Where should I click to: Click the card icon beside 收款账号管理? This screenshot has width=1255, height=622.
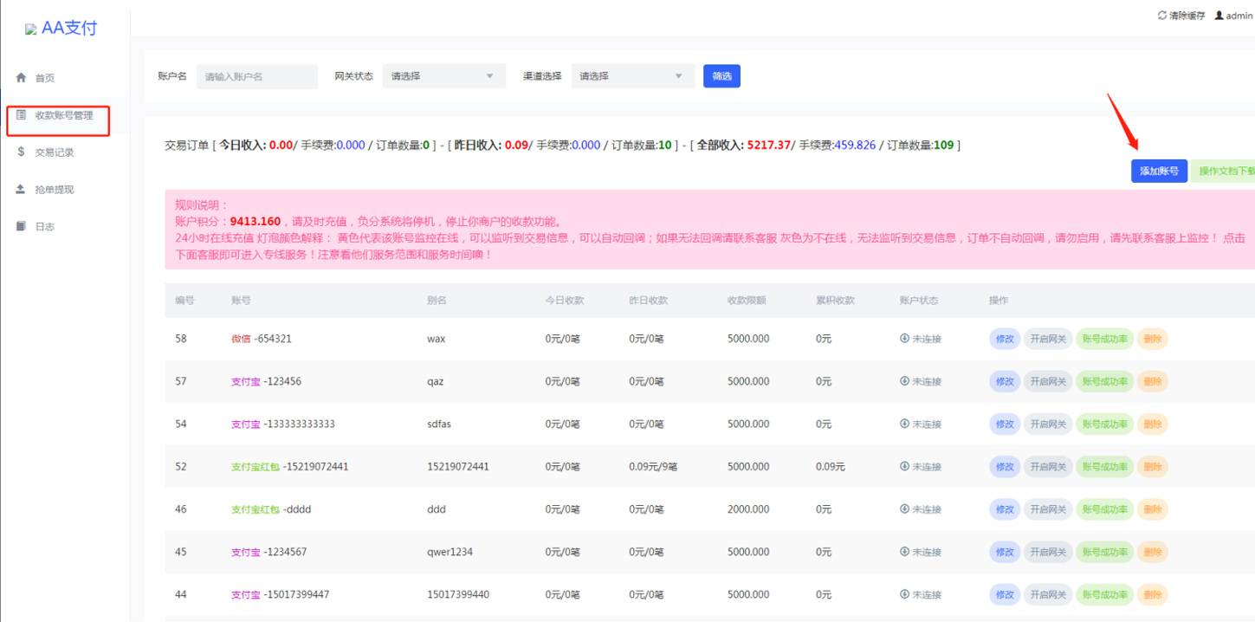coord(20,114)
